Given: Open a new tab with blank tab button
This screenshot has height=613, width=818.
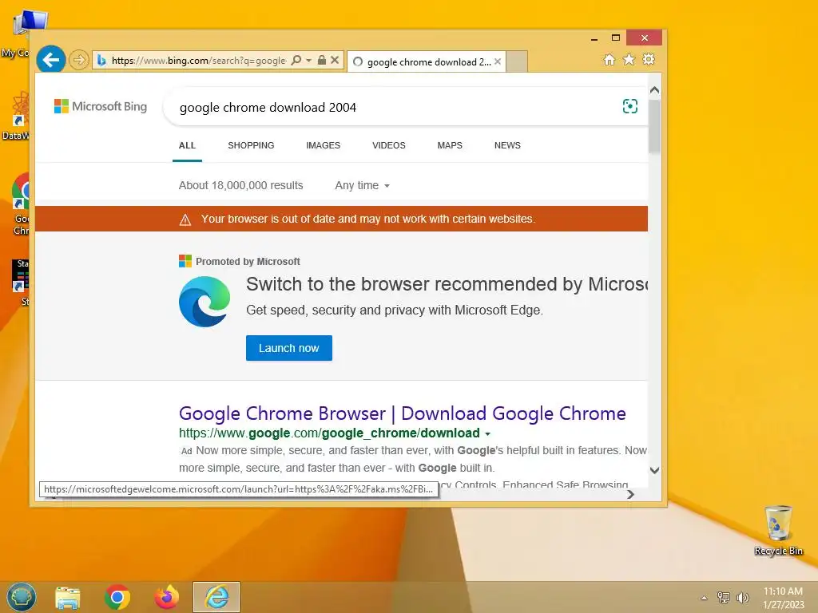Looking at the screenshot, I should 517,62.
